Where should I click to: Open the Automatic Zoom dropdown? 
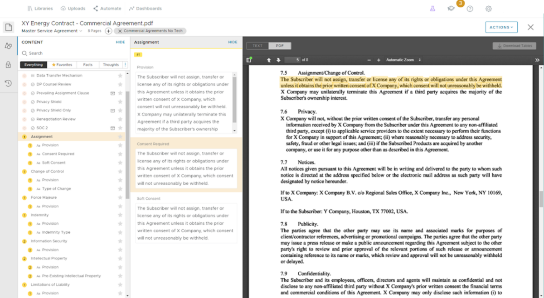[x=403, y=60]
